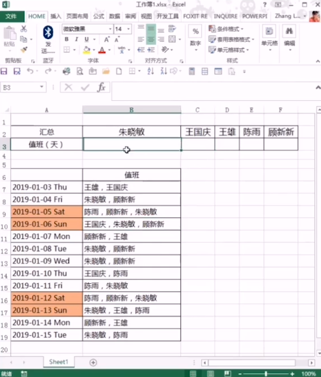
Task: Open the Merge cells dropdown arrow
Action: (x=180, y=39)
